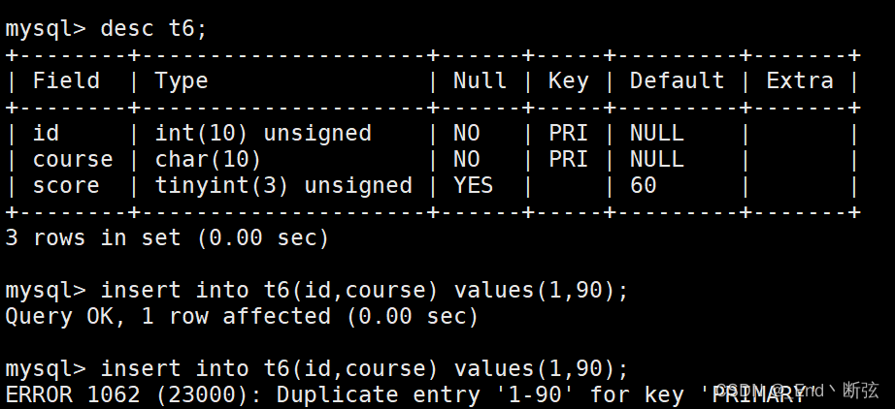Select the 'course' field name cell
This screenshot has height=409, width=895.
(x=73, y=159)
